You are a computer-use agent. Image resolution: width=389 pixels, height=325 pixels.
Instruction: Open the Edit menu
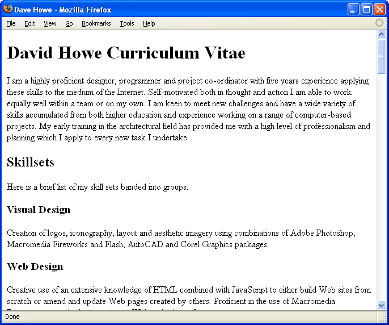point(29,23)
